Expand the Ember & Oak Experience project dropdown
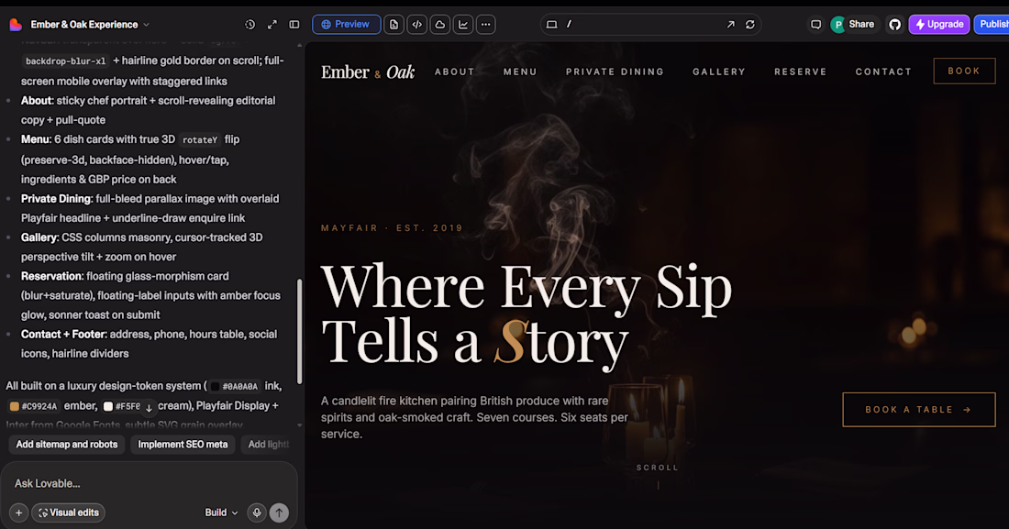The height and width of the screenshot is (529, 1009). point(90,25)
